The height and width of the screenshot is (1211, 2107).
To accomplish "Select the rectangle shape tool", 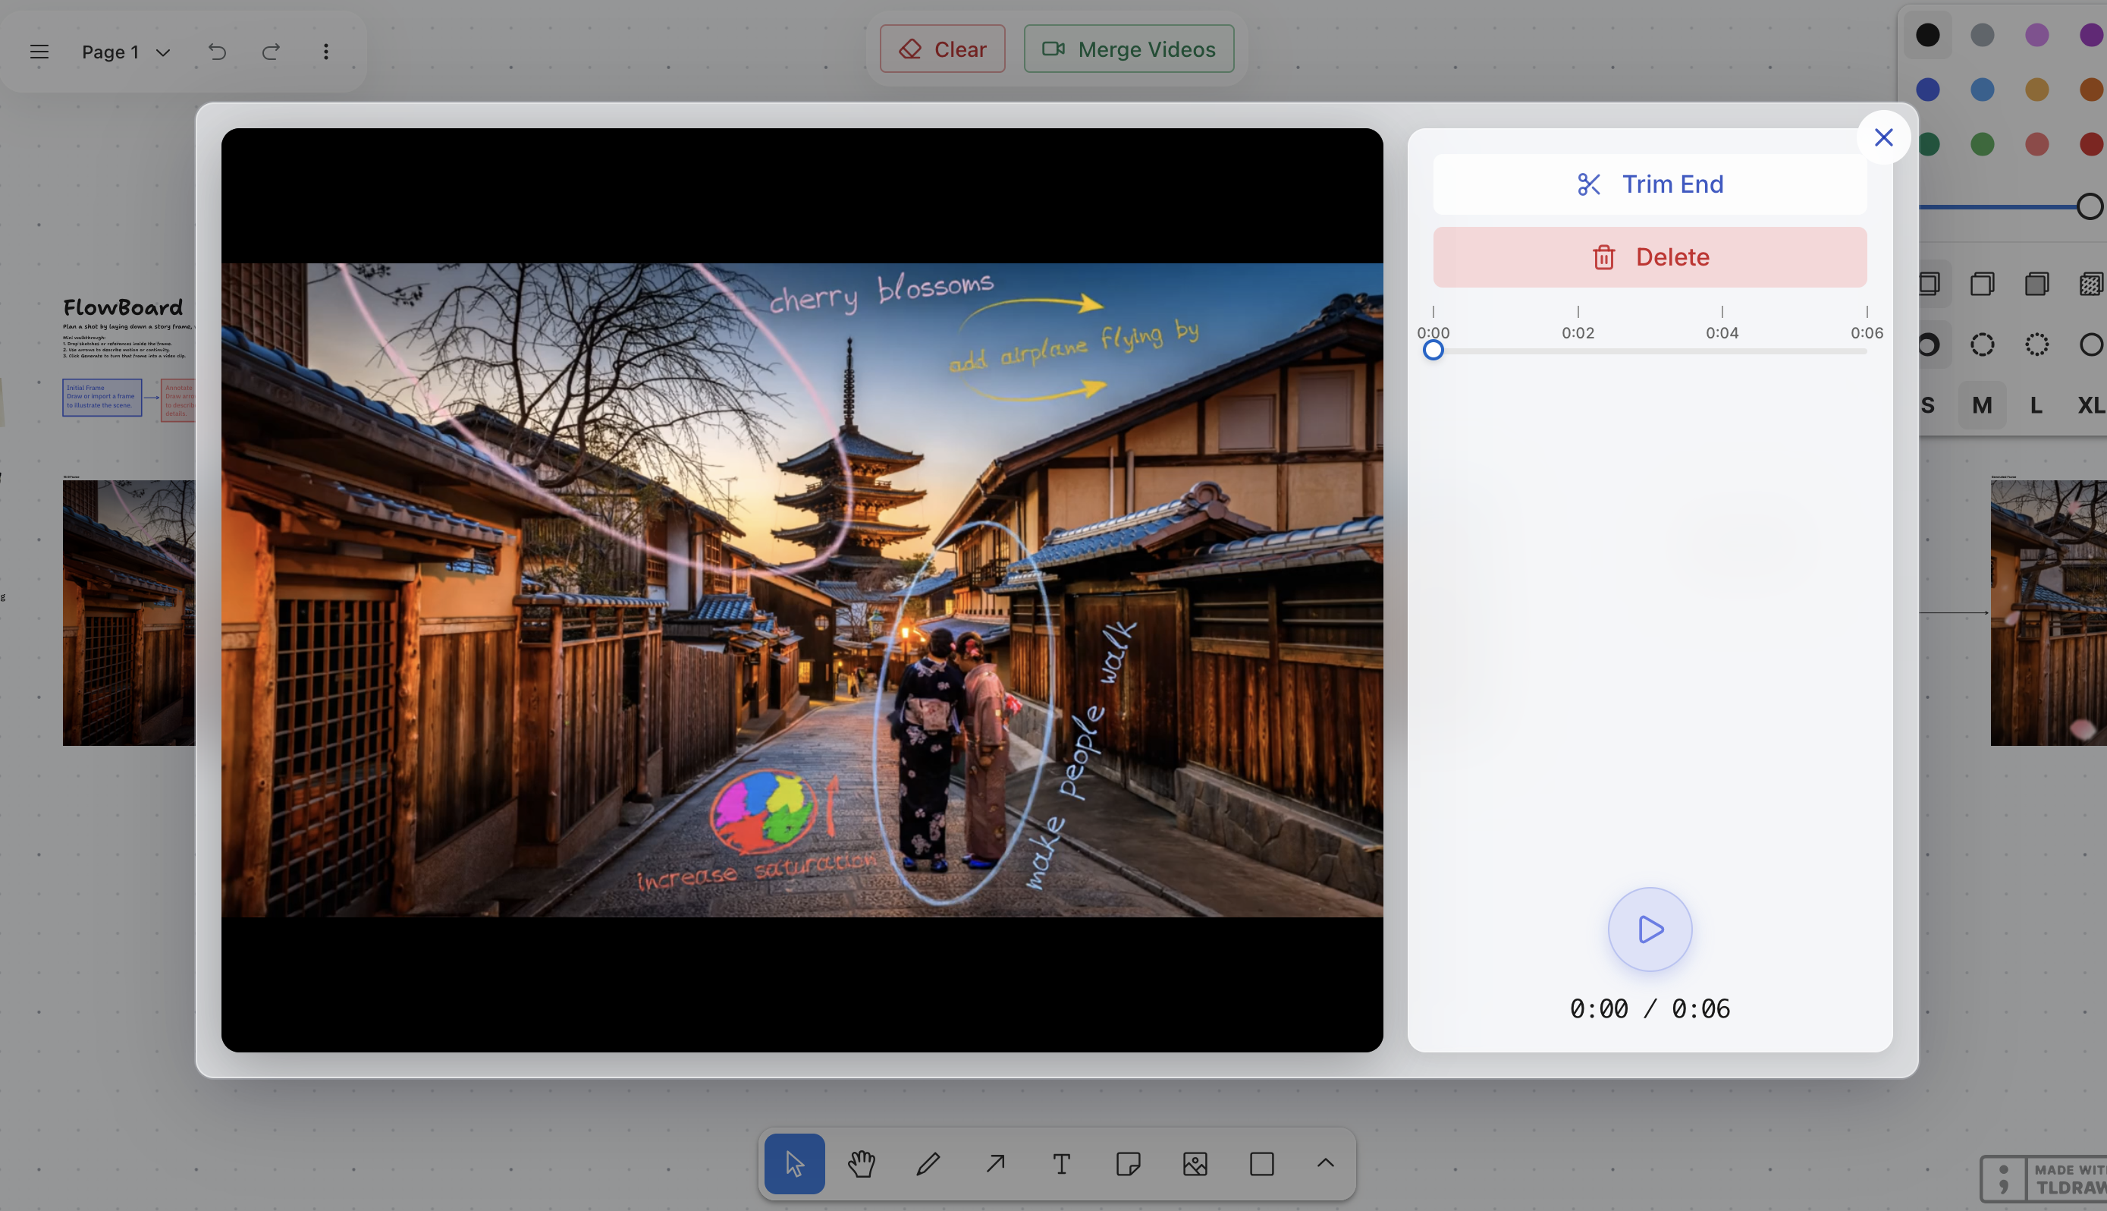I will click(1262, 1164).
